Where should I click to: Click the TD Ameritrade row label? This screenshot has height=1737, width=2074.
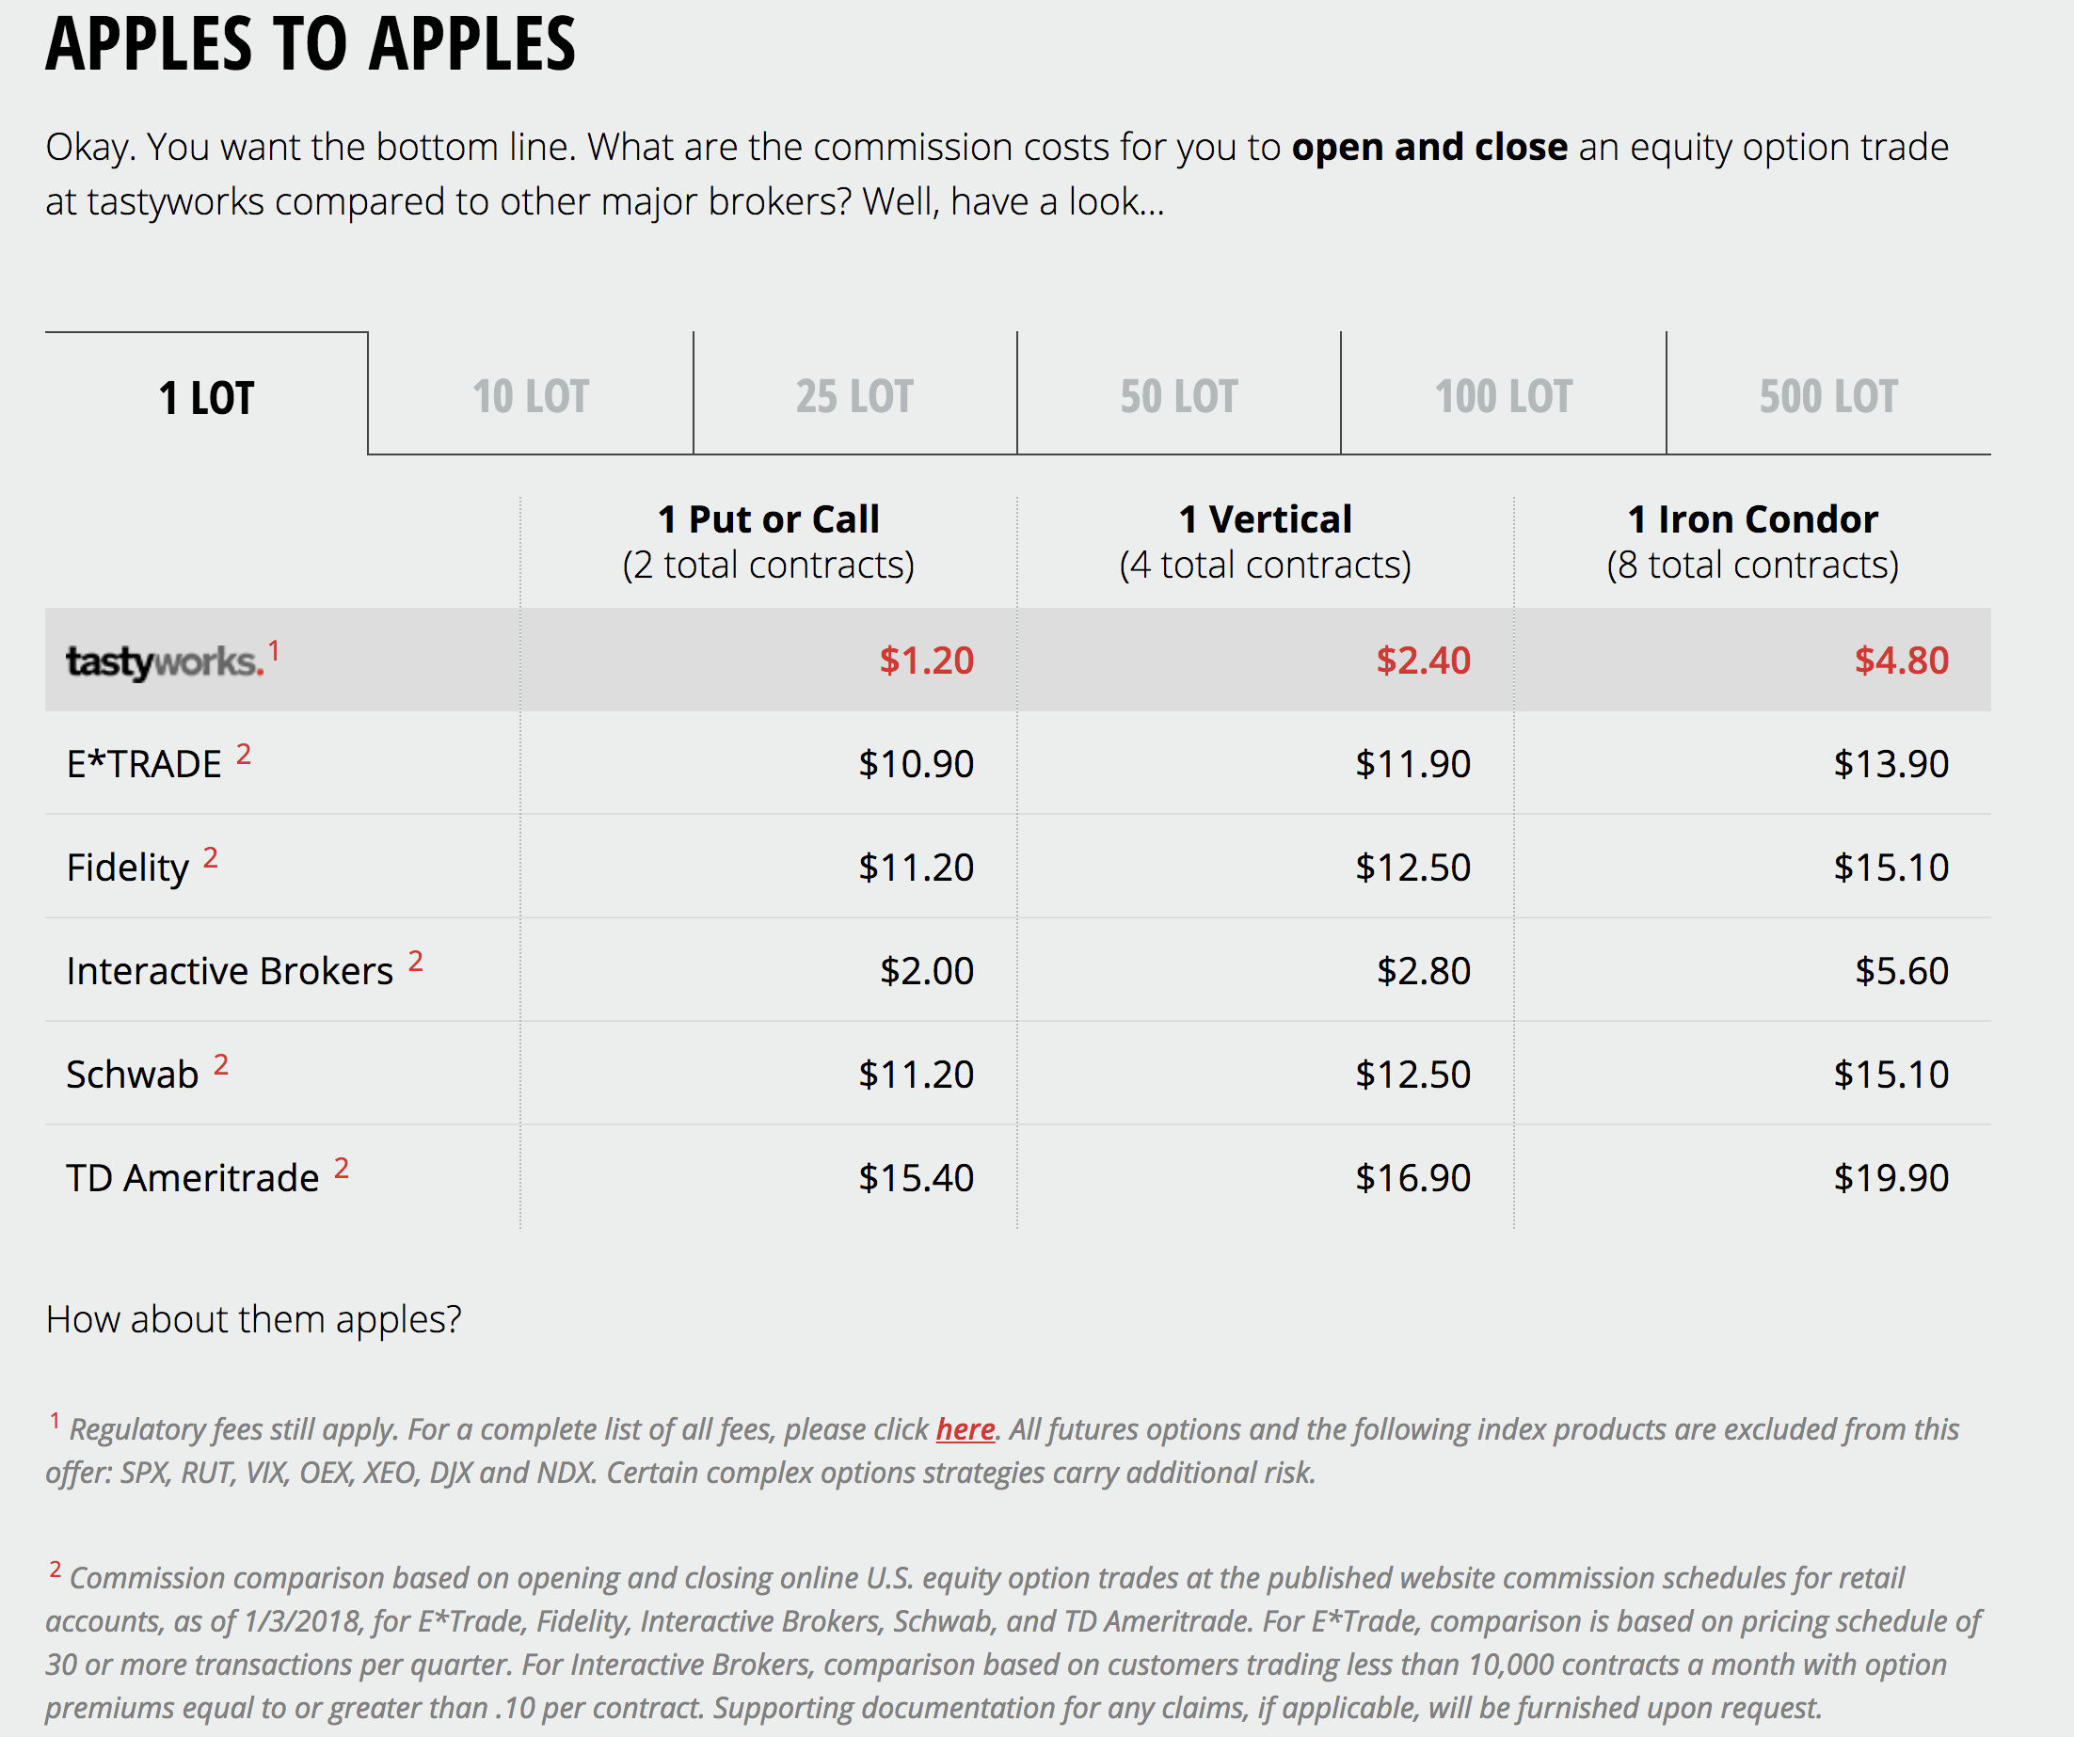pos(193,1178)
